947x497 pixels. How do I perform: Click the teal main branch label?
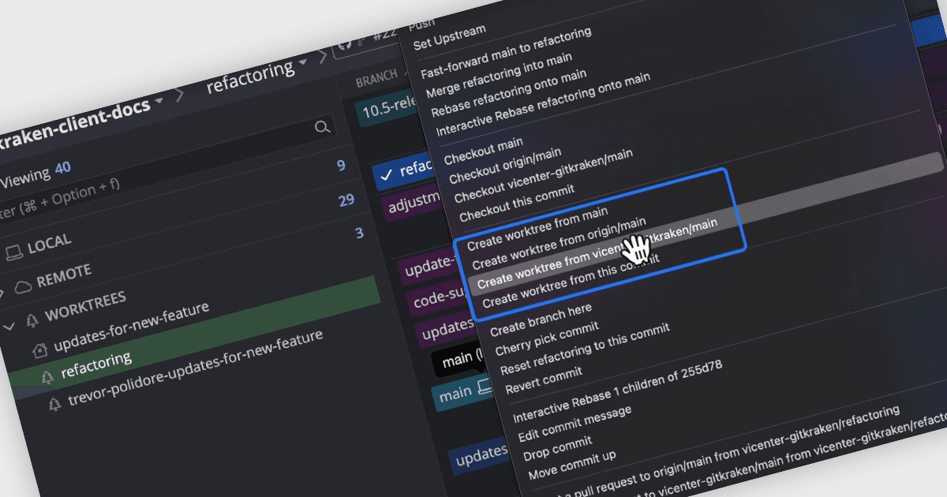(x=464, y=390)
